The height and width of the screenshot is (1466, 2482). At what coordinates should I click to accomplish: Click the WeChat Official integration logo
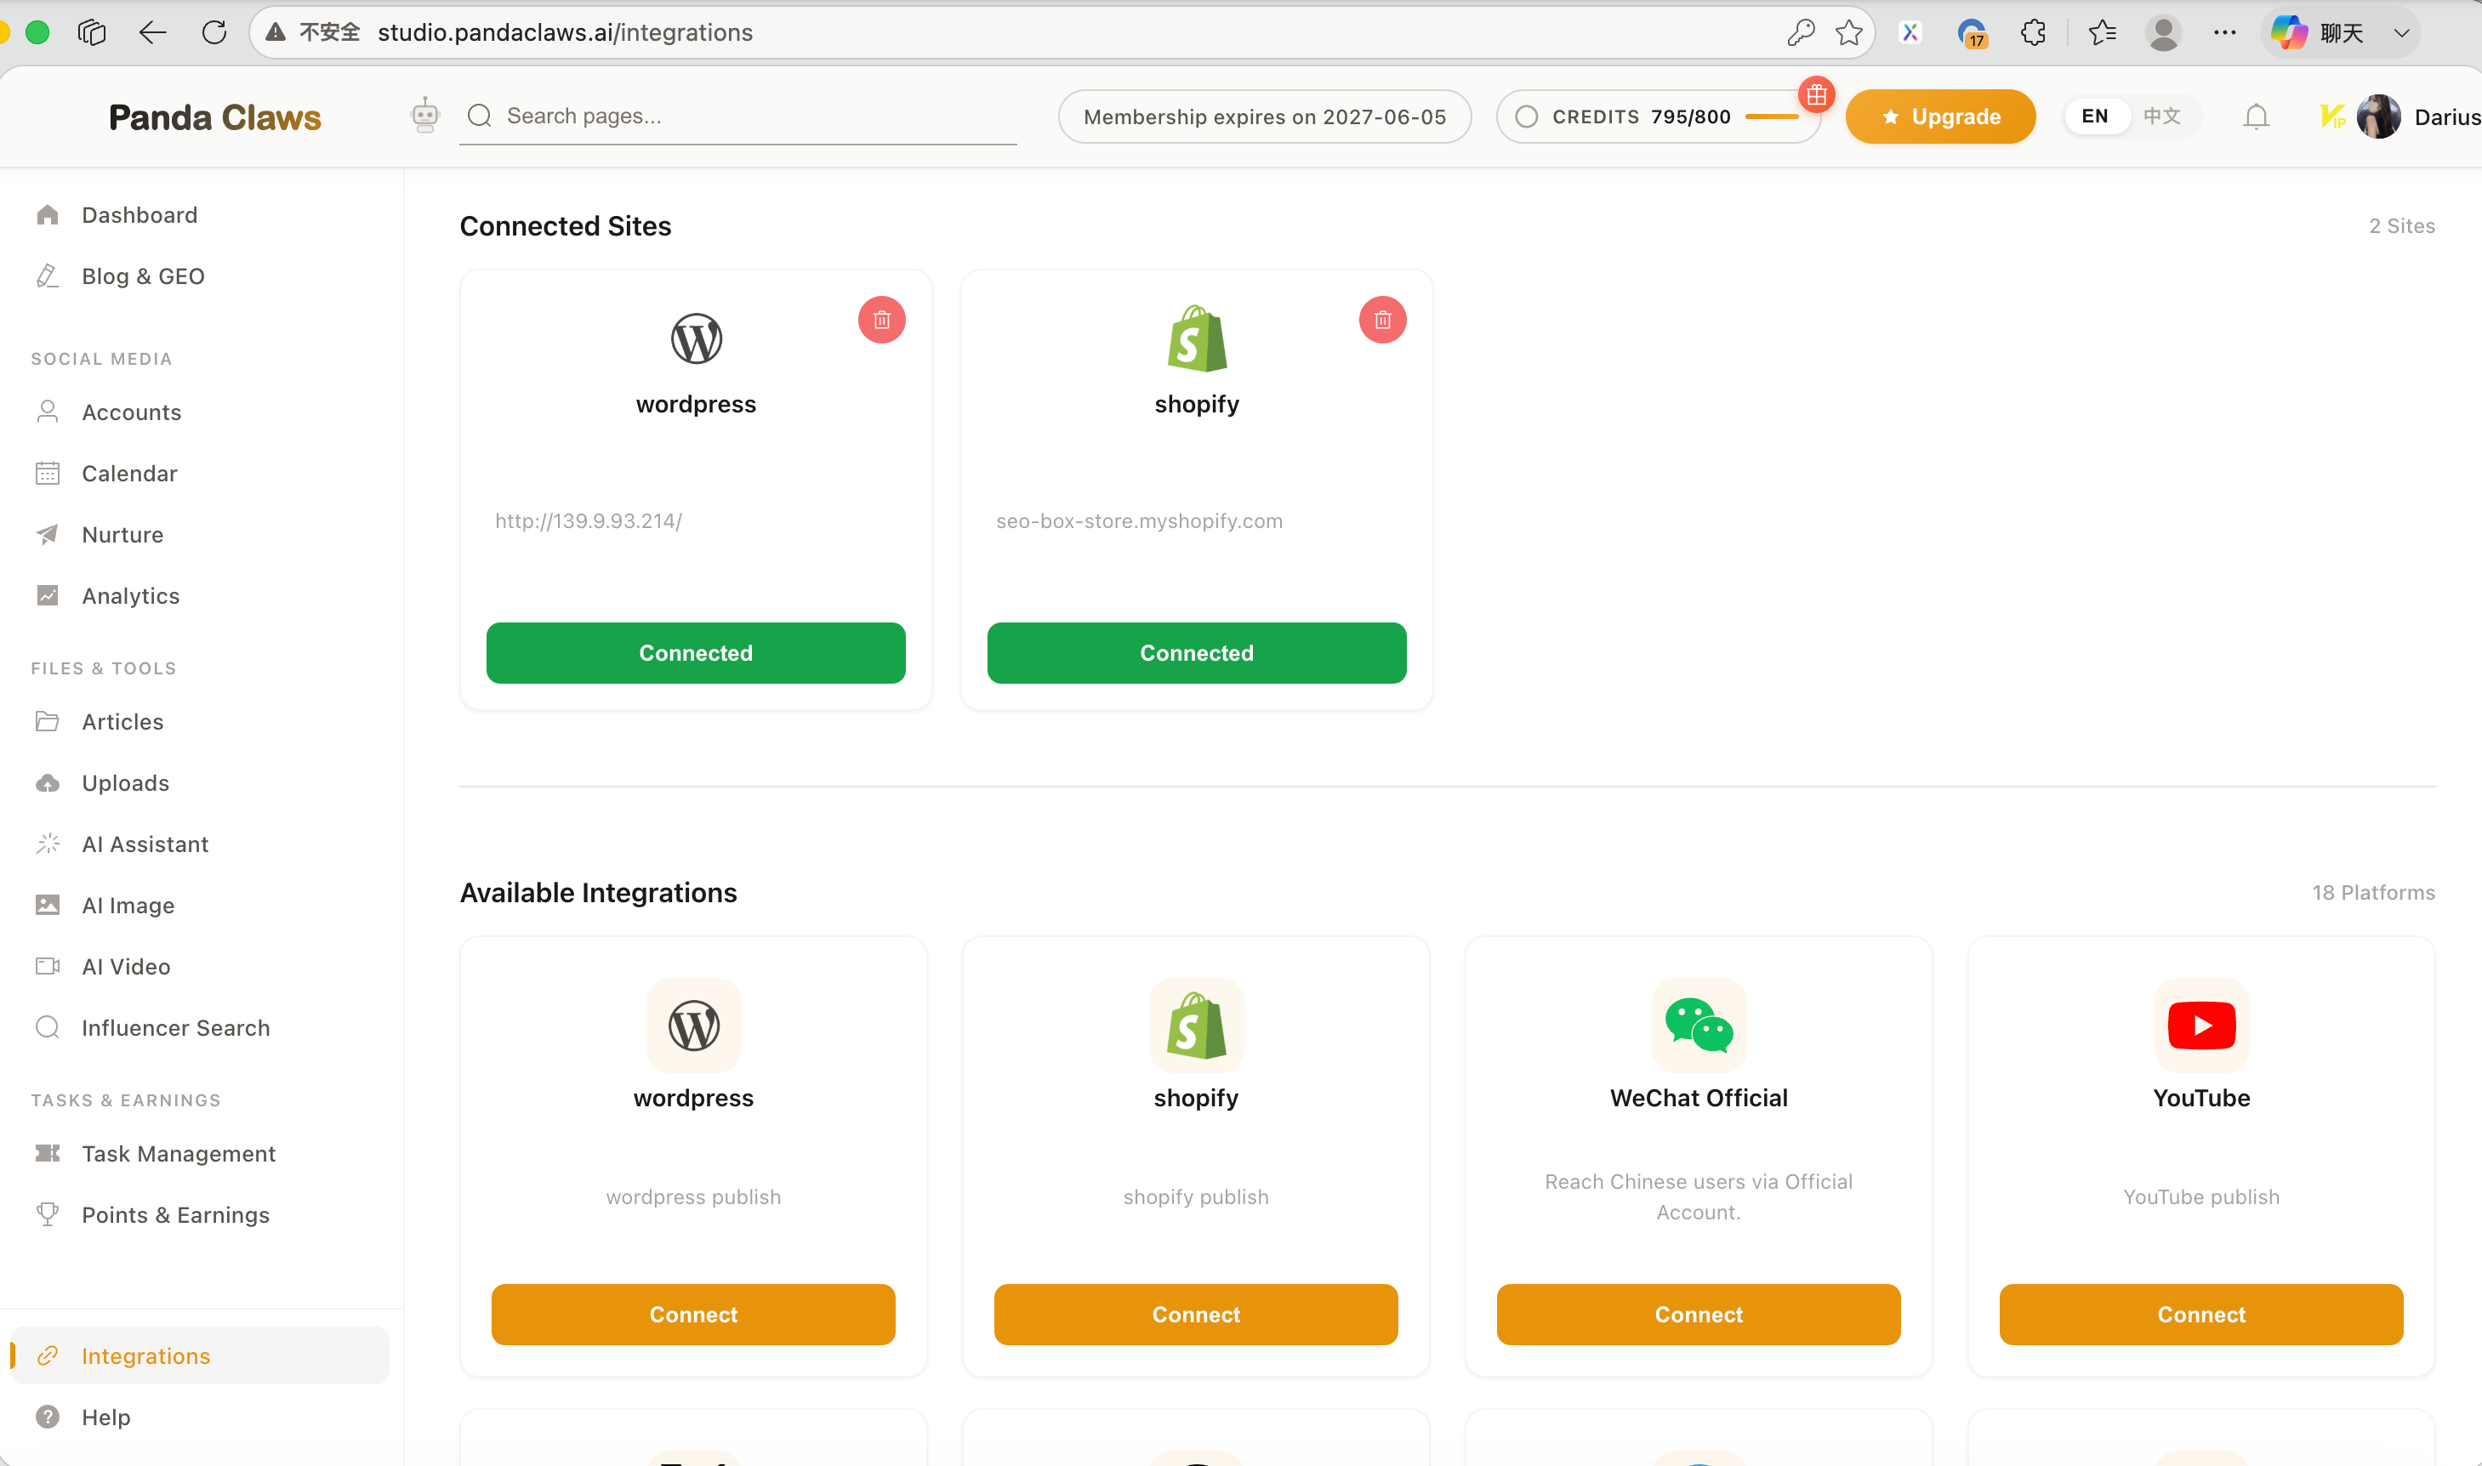tap(1699, 1026)
